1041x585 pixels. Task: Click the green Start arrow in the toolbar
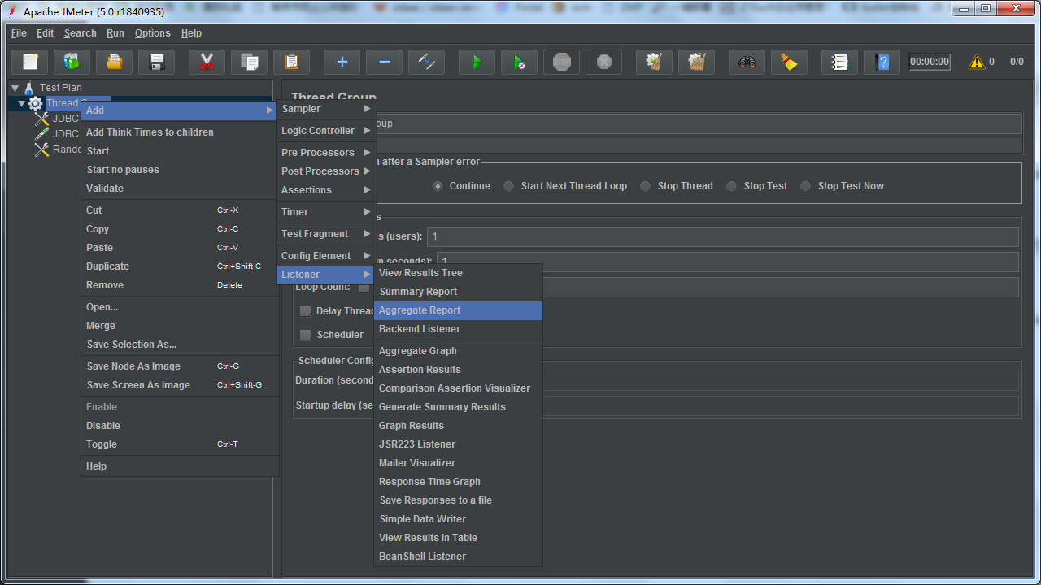pos(477,62)
